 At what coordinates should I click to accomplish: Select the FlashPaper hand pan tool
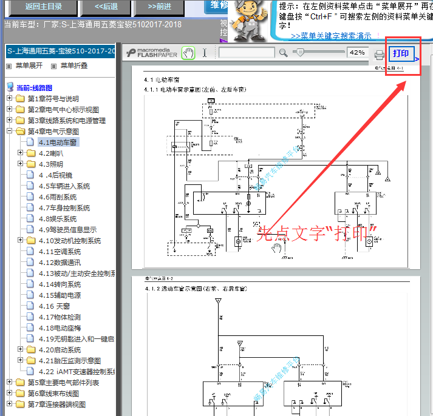point(188,53)
